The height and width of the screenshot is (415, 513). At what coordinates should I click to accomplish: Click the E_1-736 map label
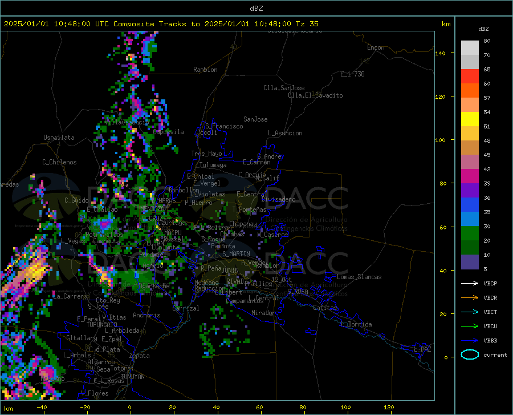point(352,74)
